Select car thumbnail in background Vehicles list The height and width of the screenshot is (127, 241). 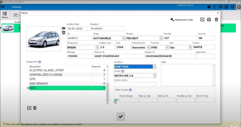[x=8, y=28]
